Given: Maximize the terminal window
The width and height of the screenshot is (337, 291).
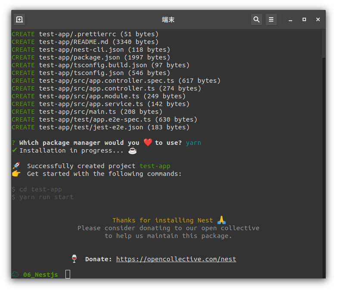Looking at the screenshot, I should pyautogui.click(x=304, y=19).
